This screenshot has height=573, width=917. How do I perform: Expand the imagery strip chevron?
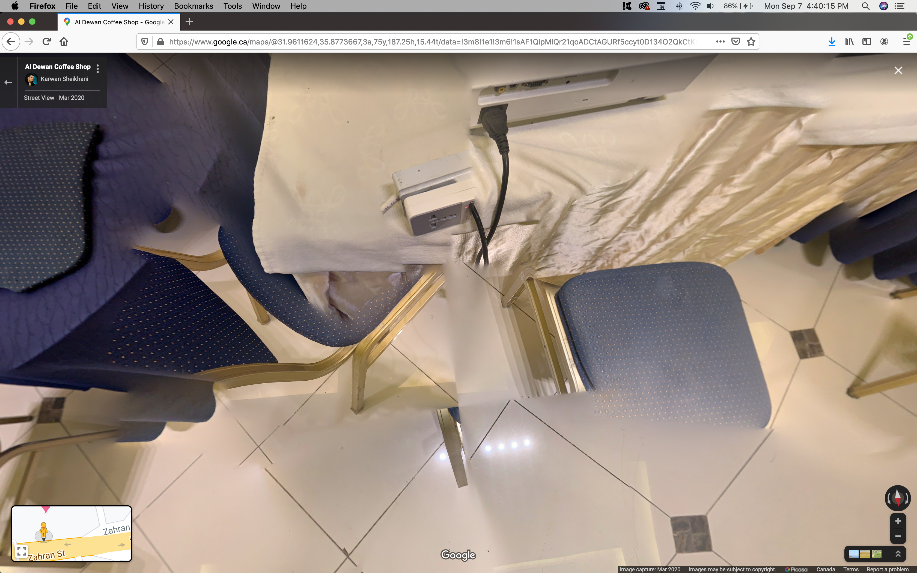coord(898,554)
